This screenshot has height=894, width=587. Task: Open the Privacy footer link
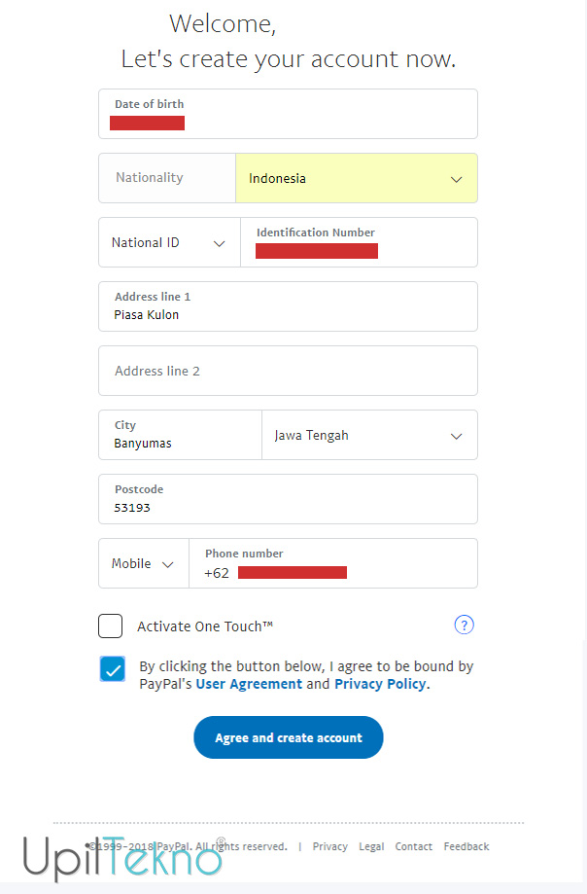329,846
